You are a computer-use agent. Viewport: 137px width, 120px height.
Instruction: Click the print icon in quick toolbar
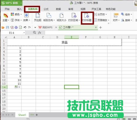click(x=16, y=28)
